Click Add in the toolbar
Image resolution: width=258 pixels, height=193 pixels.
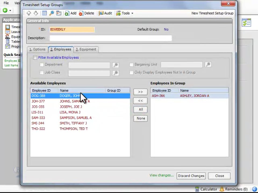pyautogui.click(x=71, y=13)
